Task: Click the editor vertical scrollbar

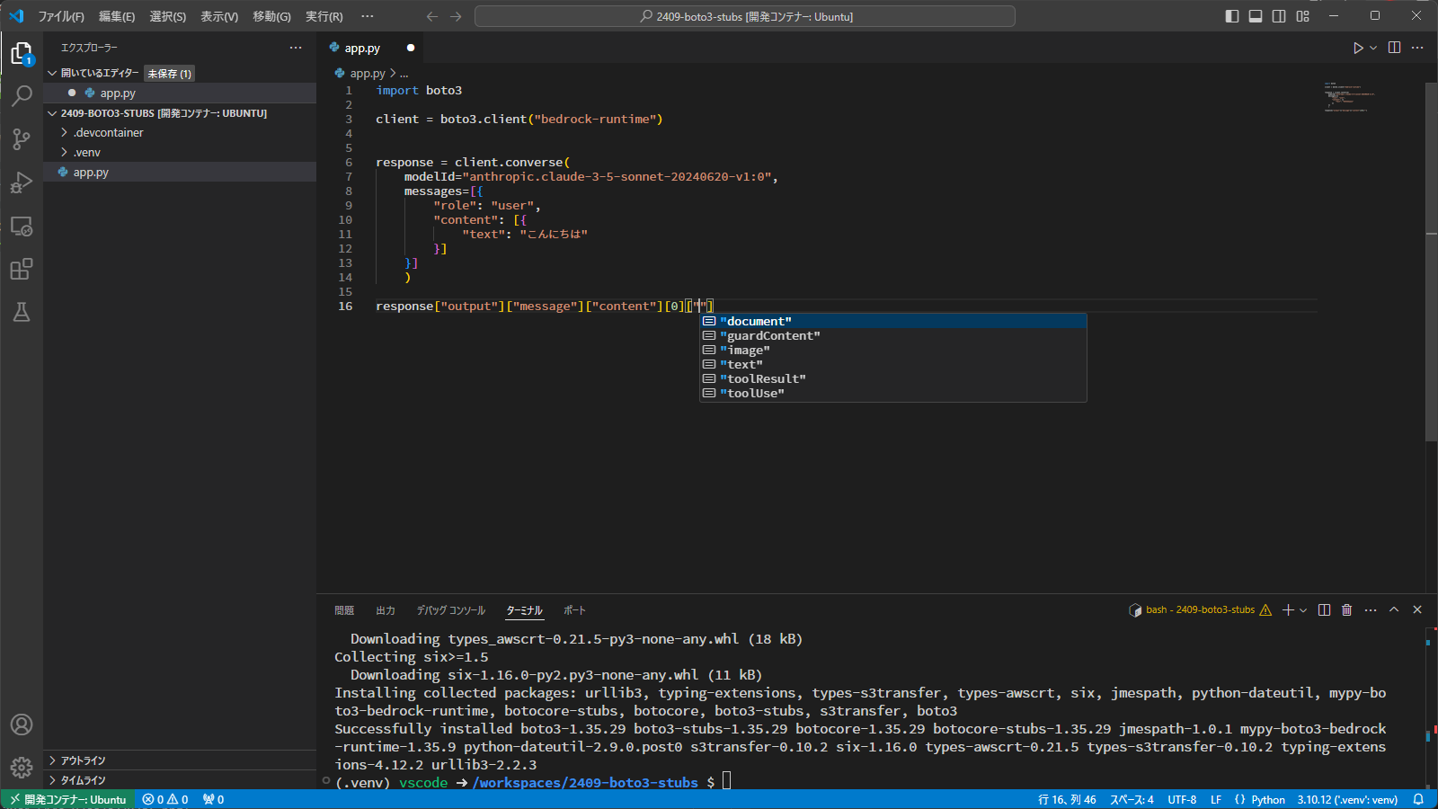Action: 1431,261
